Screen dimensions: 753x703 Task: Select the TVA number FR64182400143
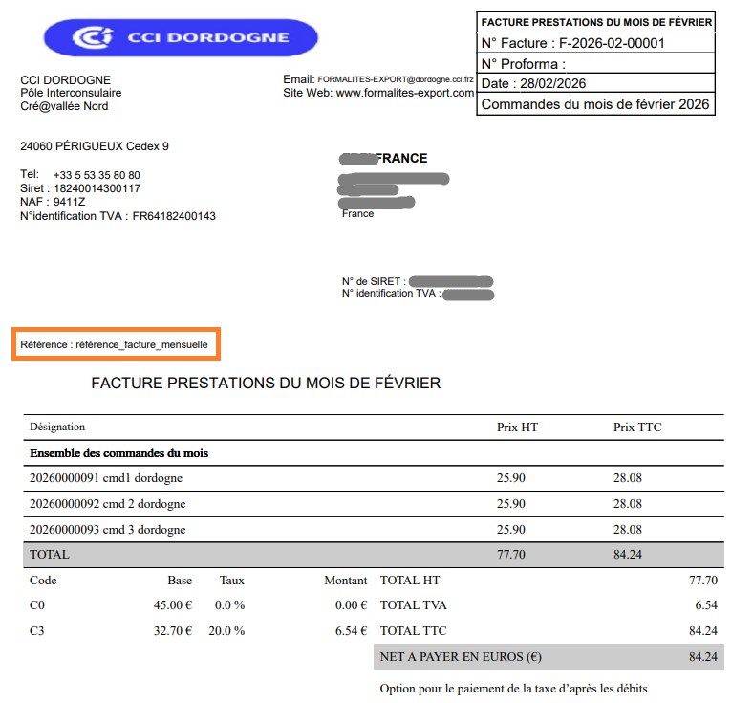click(173, 216)
